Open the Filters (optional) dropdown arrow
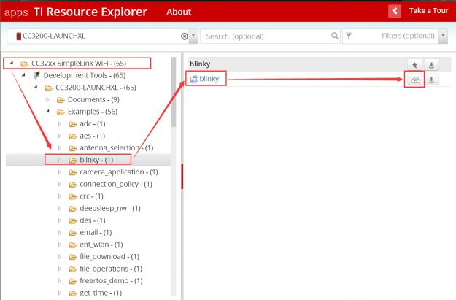Viewport: 456px width, 300px height. (443, 36)
